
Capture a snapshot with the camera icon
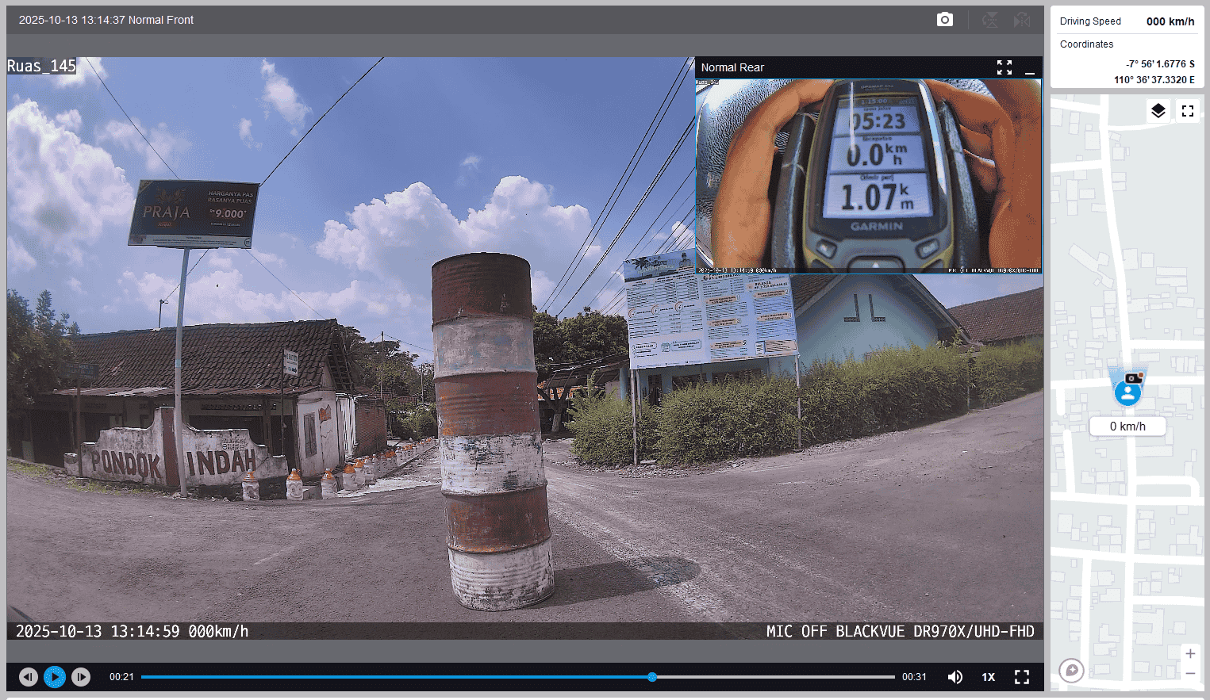[944, 20]
